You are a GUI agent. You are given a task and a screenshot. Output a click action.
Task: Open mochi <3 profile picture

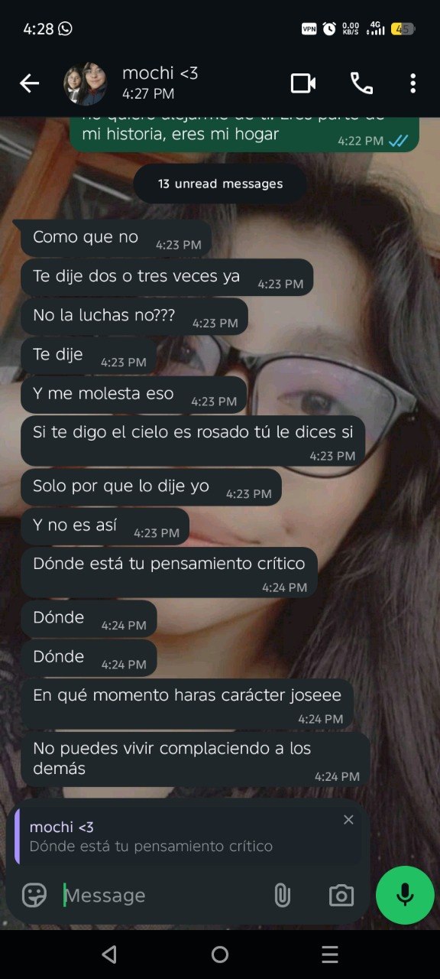(x=85, y=83)
